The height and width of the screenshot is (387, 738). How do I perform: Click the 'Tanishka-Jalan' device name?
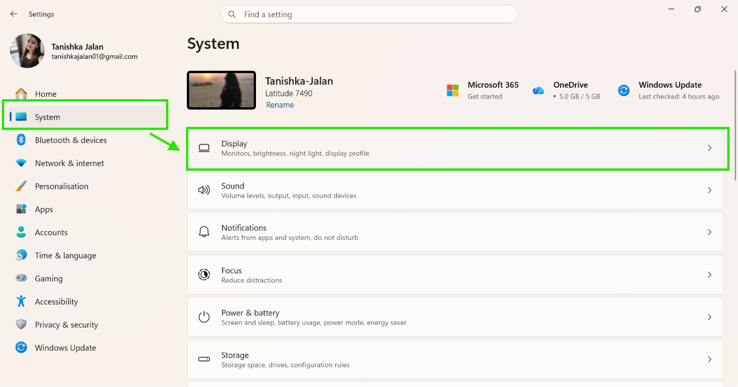point(299,81)
